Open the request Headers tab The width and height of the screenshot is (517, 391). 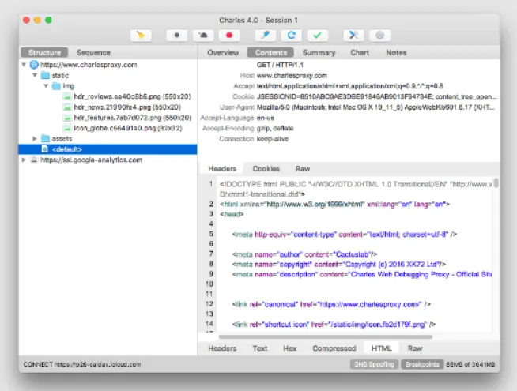point(222,169)
